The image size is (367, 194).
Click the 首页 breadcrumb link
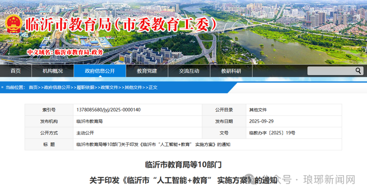click(x=33, y=87)
